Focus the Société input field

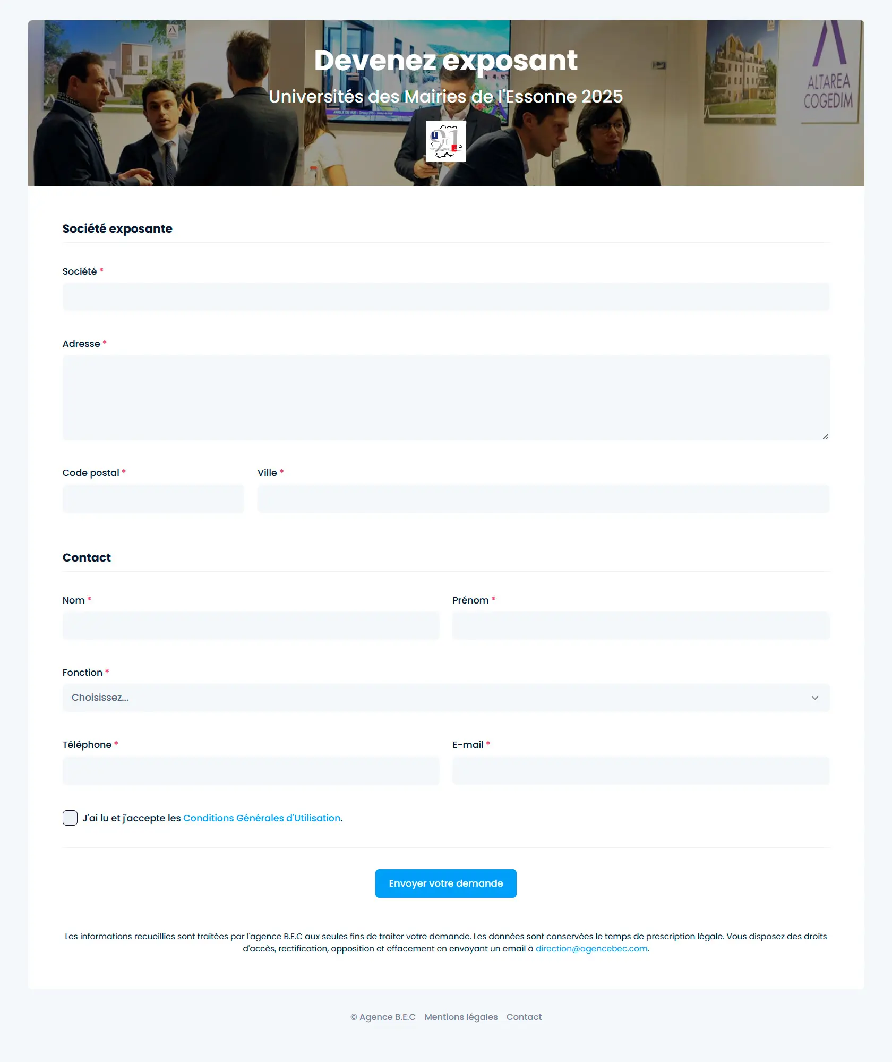click(x=446, y=296)
